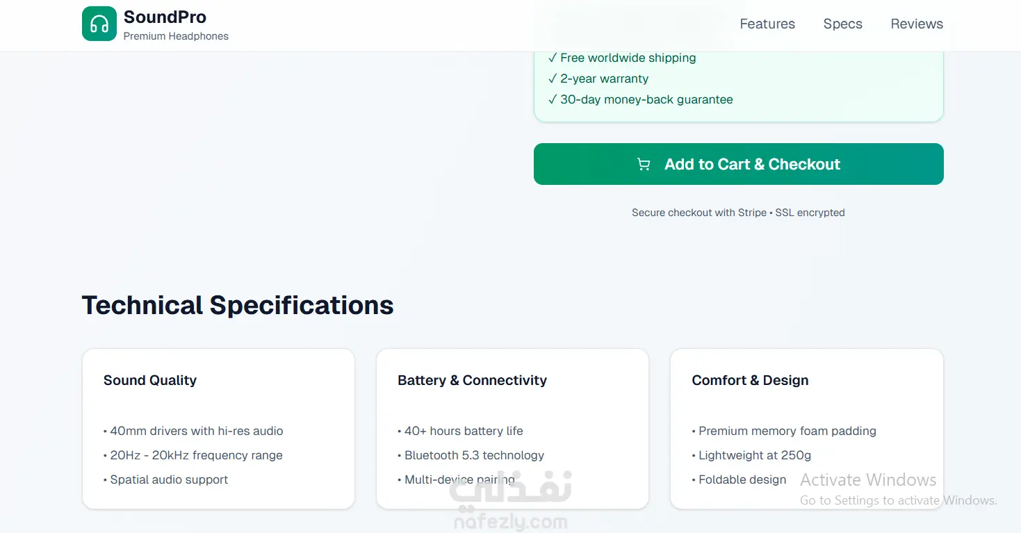Image resolution: width=1021 pixels, height=533 pixels.
Task: Go to the Specs section link
Action: [x=842, y=24]
